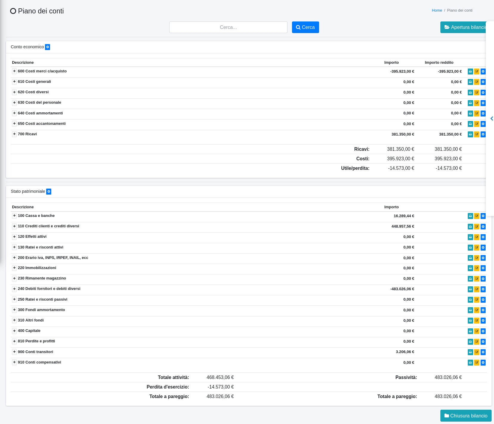Viewport: 494px width, 424px height.
Task: Open the collapsed right side panel chevron
Action: [x=492, y=119]
